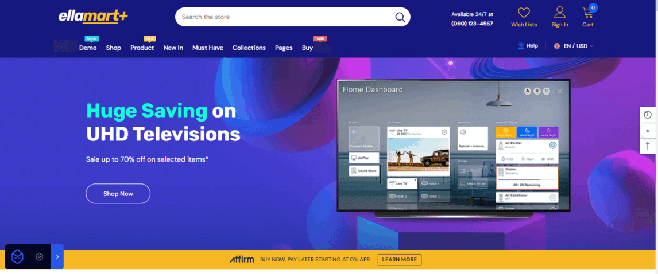Viewport: 658px width, 274px height.
Task: Open the shopping Cart icon
Action: 587,13
